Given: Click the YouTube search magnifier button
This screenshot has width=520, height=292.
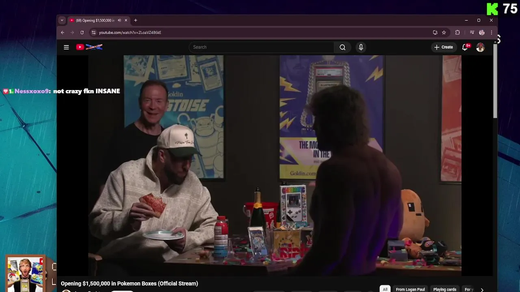Looking at the screenshot, I should tap(342, 47).
